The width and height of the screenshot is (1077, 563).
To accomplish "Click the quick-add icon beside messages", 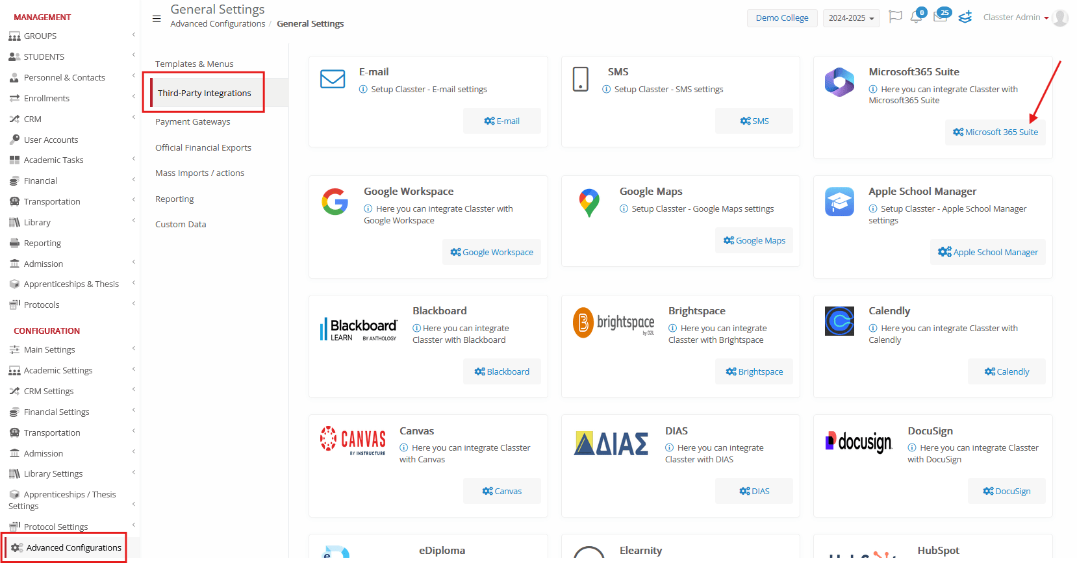I will [x=965, y=17].
